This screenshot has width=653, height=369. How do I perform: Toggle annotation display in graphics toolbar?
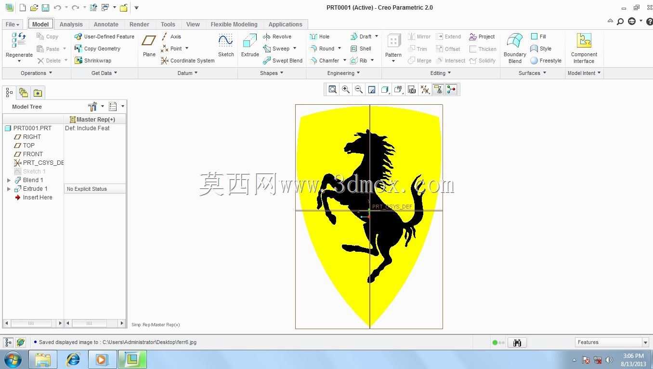tap(438, 89)
